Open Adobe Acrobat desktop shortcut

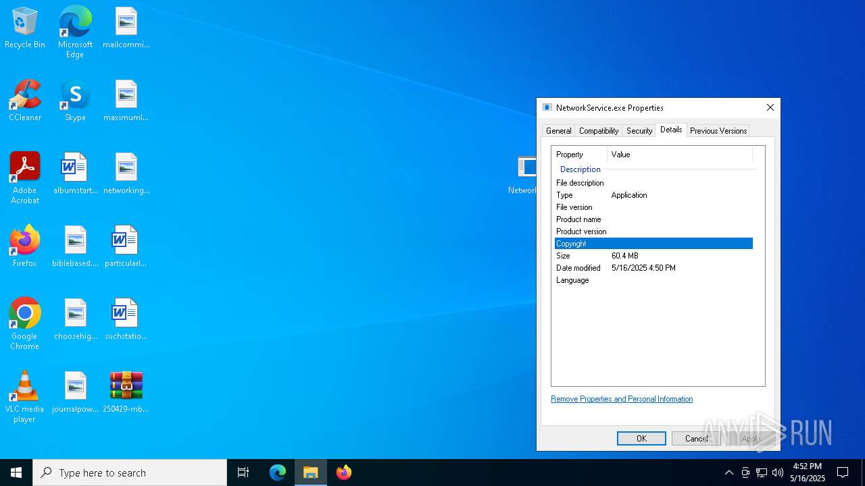[25, 178]
